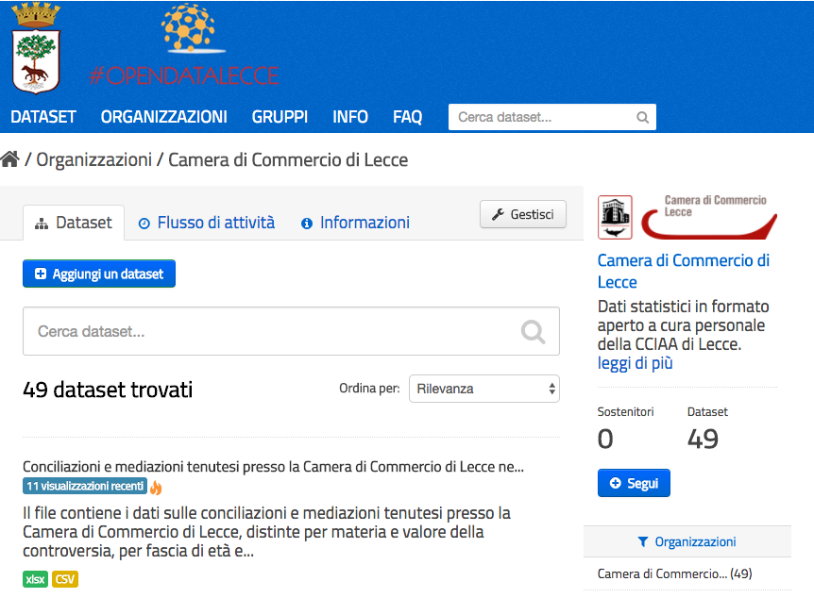Click the Gestisci button
Viewport: 814px width, 598px height.
coord(523,214)
